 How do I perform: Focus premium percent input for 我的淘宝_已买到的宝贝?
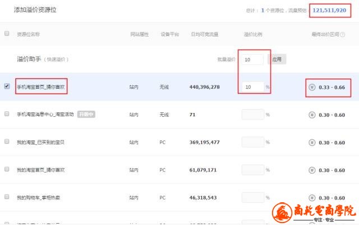pos(253,142)
